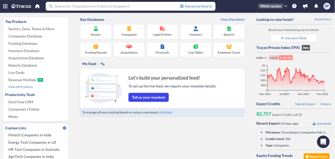Open My Feed settings gear icon
Screen dimensions: 335x159
103,64
